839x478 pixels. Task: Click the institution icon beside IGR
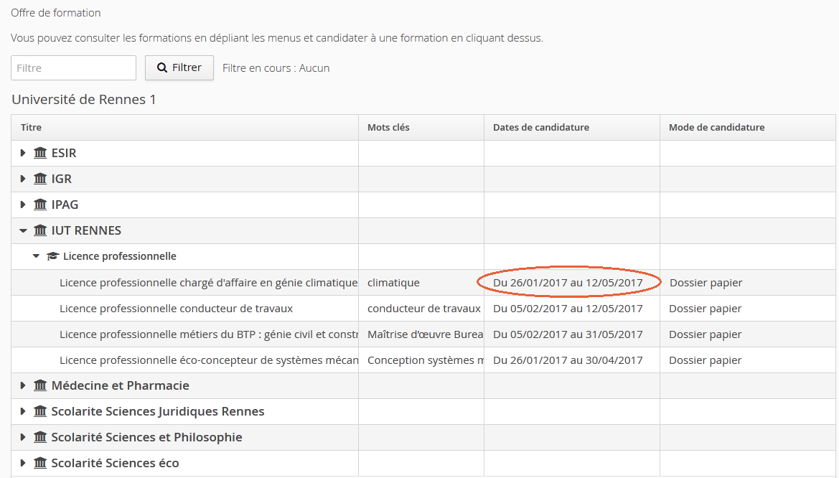[40, 179]
